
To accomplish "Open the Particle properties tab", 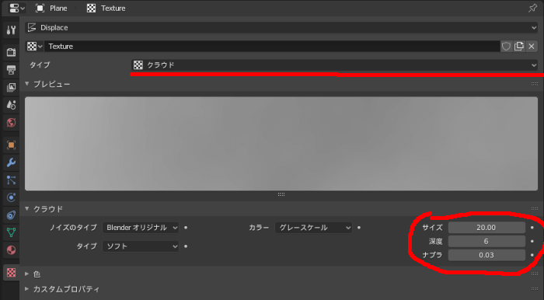I will (11, 180).
